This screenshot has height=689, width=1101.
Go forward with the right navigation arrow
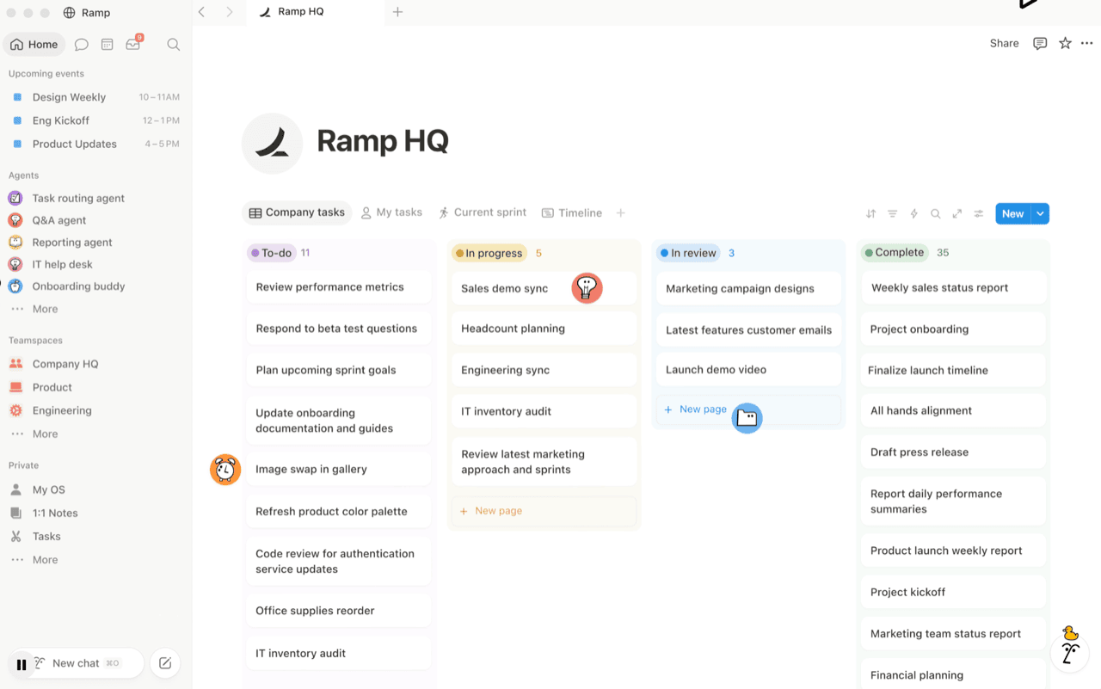[230, 12]
